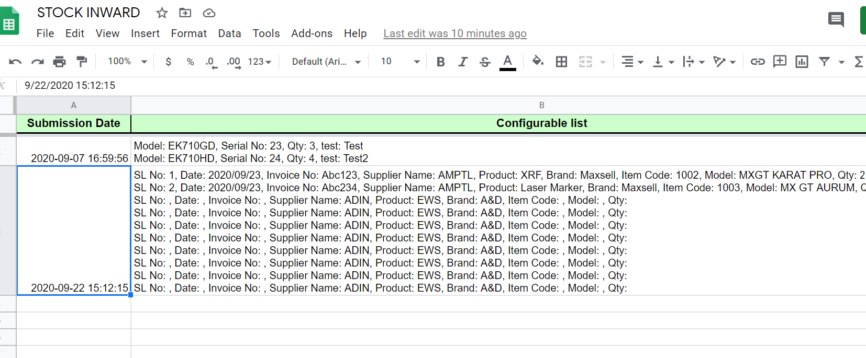
Task: Select the cell containing Model: EK710GD
Action: 498,152
